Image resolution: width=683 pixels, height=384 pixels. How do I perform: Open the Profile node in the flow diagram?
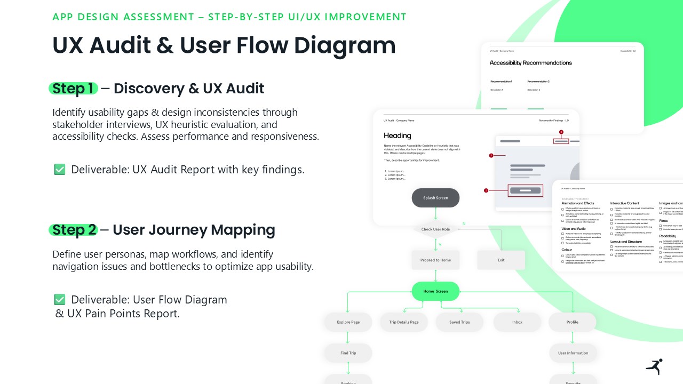[x=573, y=322]
